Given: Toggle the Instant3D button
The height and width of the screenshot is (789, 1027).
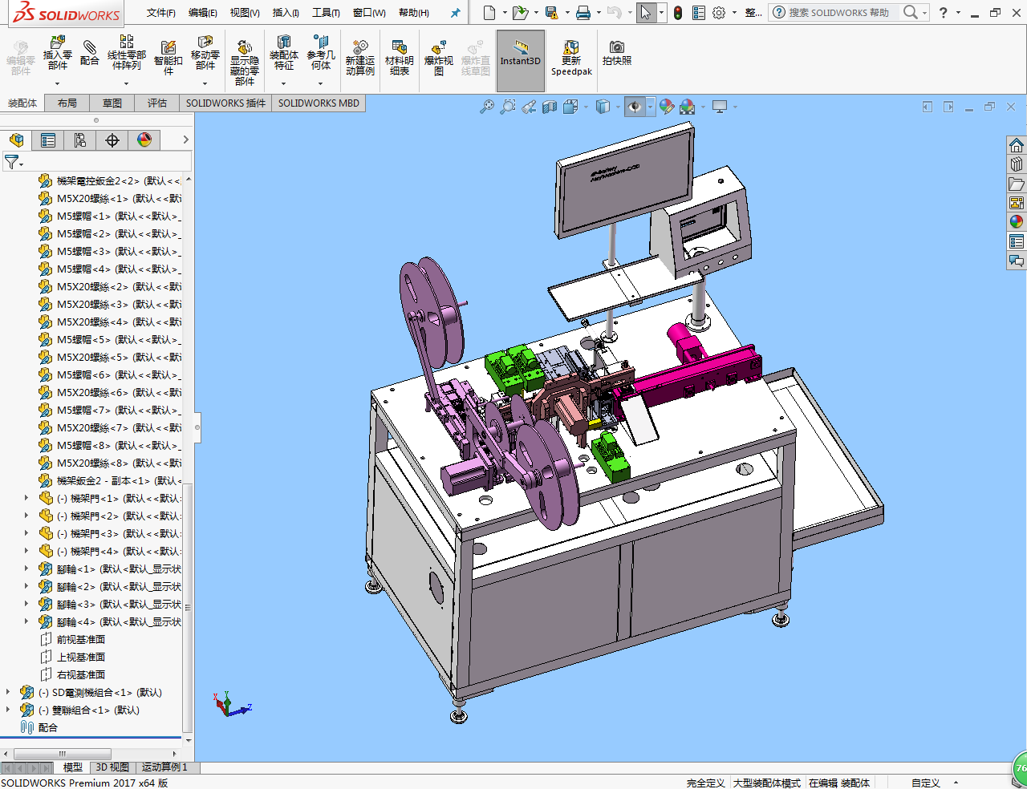Looking at the screenshot, I should pos(521,61).
